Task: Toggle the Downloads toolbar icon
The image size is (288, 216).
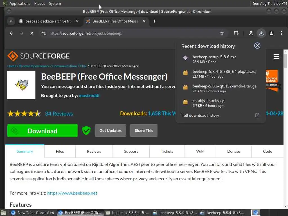Action: (261, 33)
